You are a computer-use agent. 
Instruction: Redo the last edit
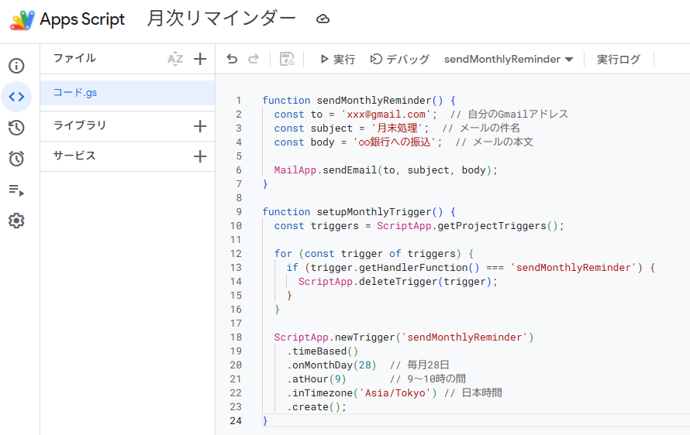click(x=254, y=59)
